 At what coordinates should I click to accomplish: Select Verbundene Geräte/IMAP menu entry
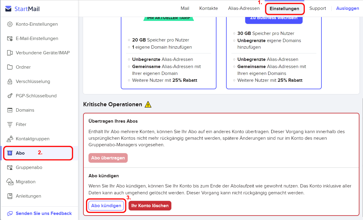[39, 53]
